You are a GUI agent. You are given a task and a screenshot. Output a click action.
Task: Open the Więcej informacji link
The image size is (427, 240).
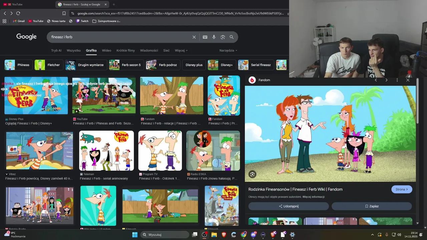[313, 197]
